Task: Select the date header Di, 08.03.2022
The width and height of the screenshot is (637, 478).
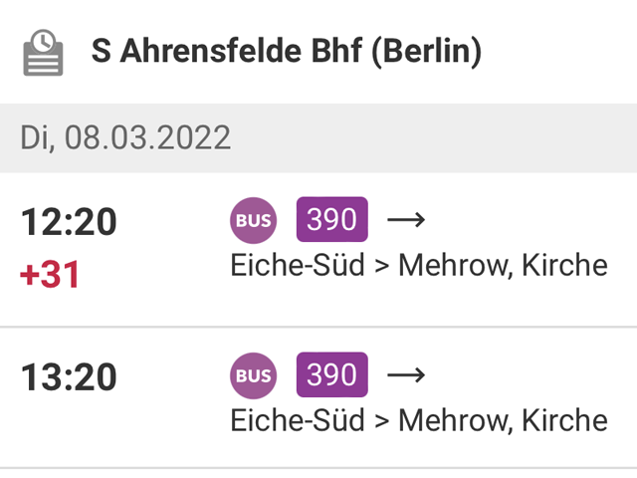Action: tap(125, 137)
